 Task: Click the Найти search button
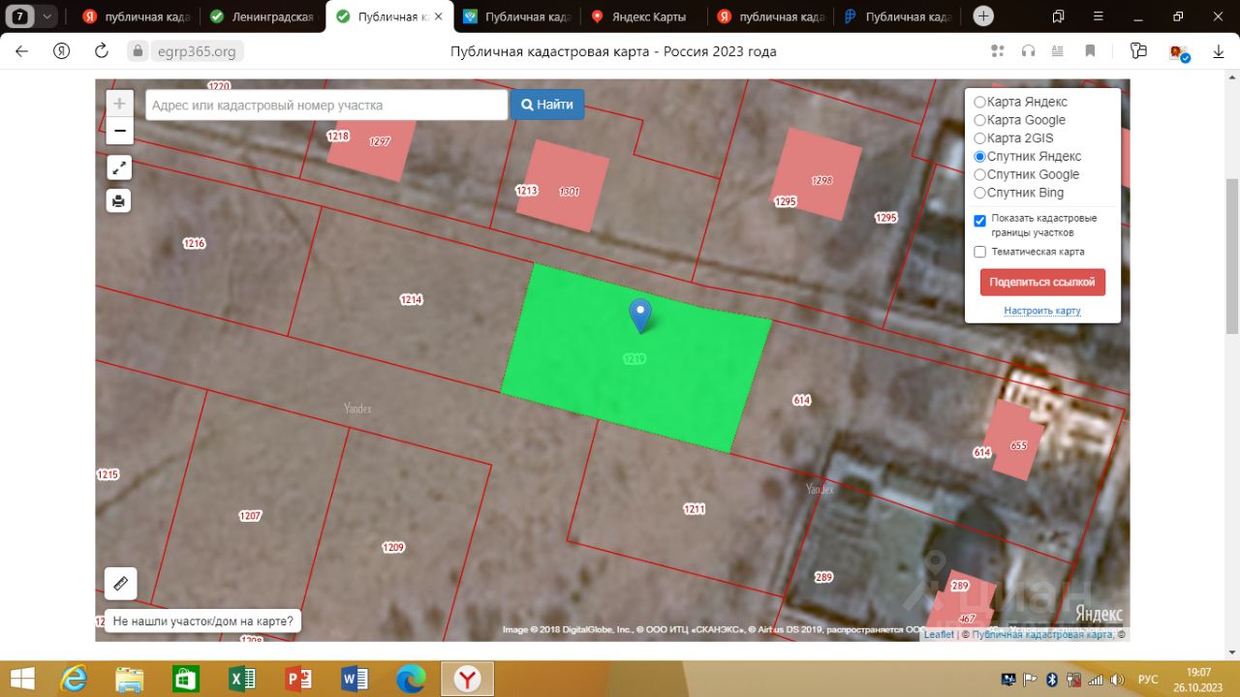[547, 105]
